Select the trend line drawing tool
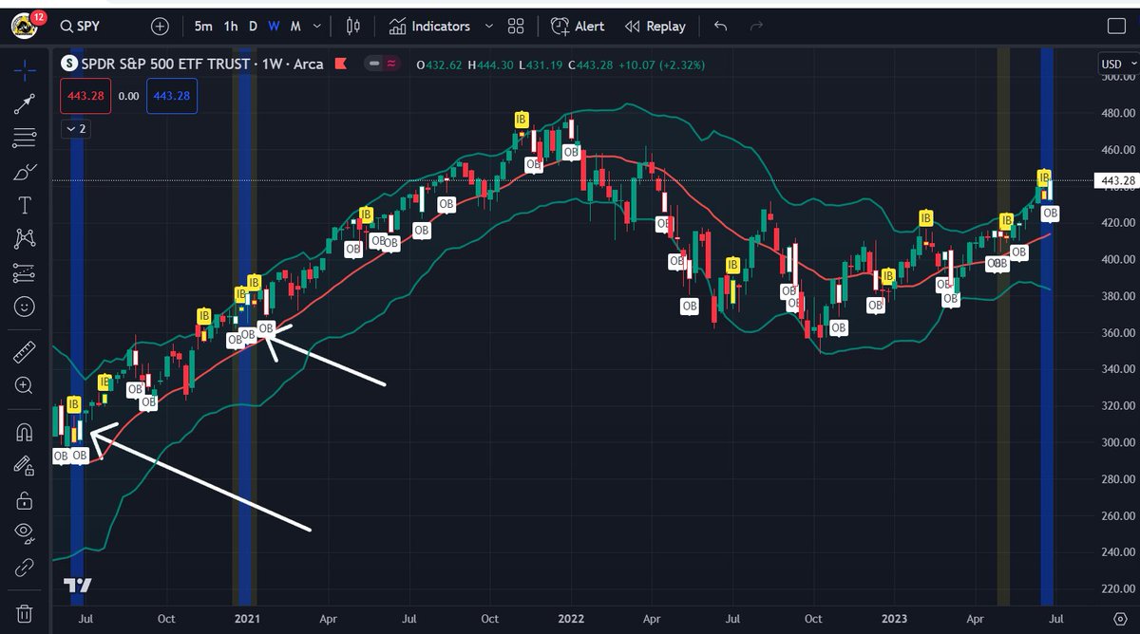 pos(25,103)
